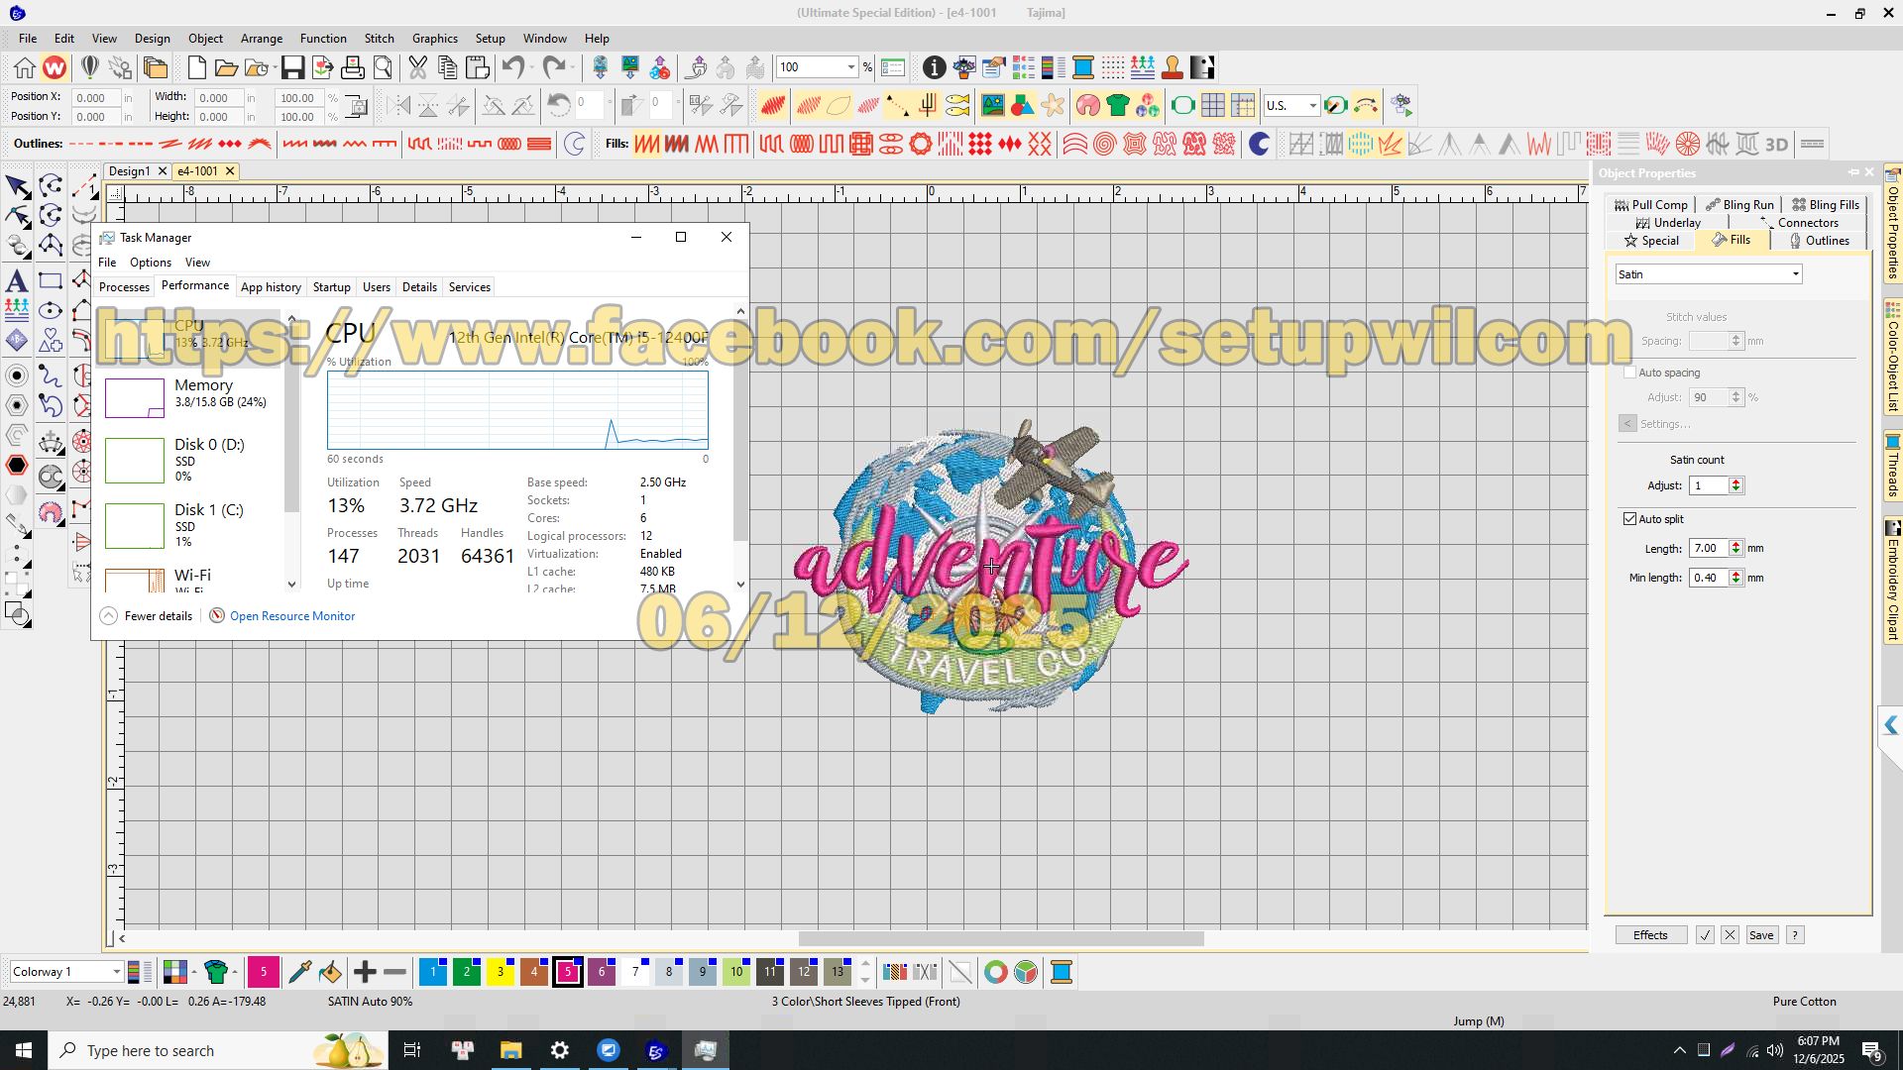Enable the Auto spacing checkbox

pos(1629,373)
